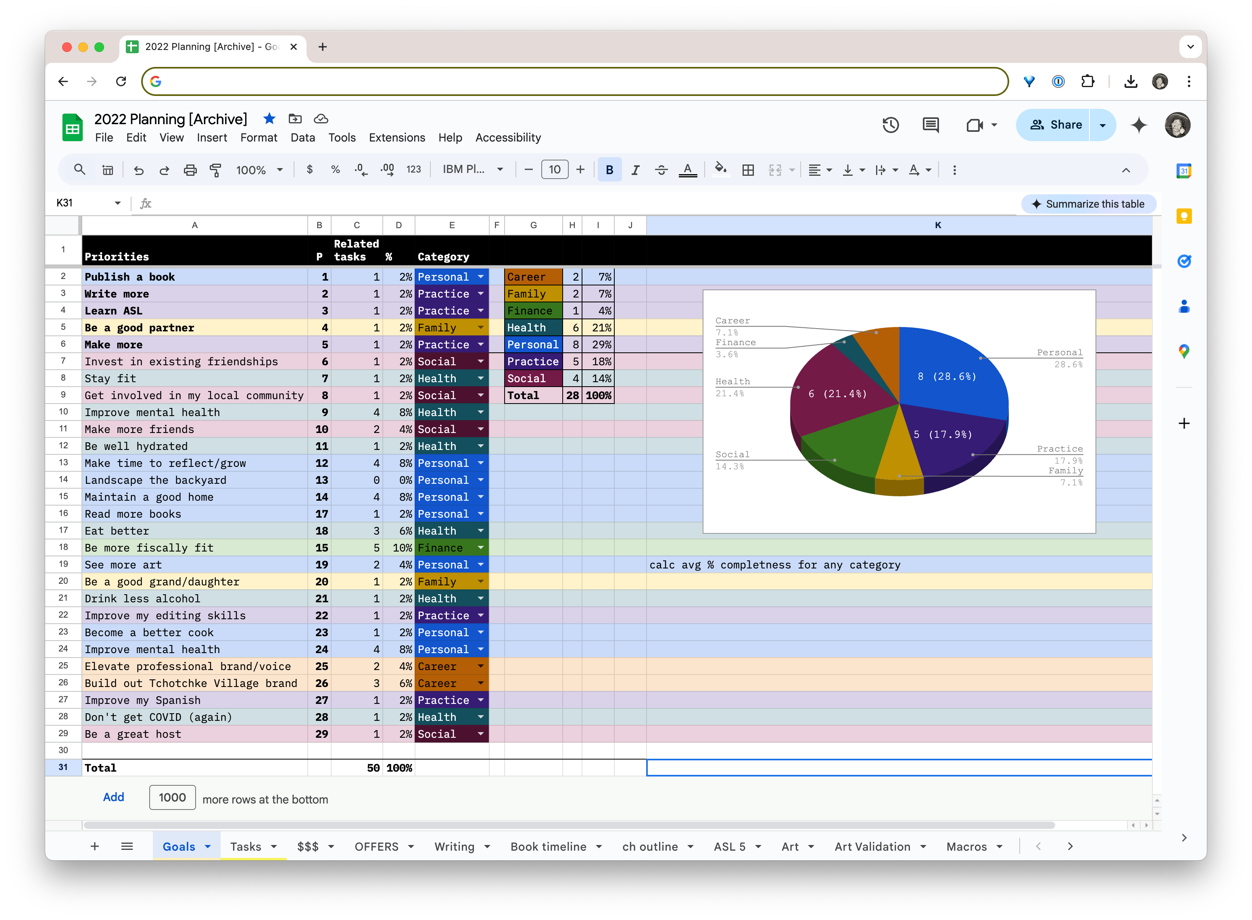Click the search menus magnifier icon
Viewport: 1252px width, 920px height.
[80, 170]
